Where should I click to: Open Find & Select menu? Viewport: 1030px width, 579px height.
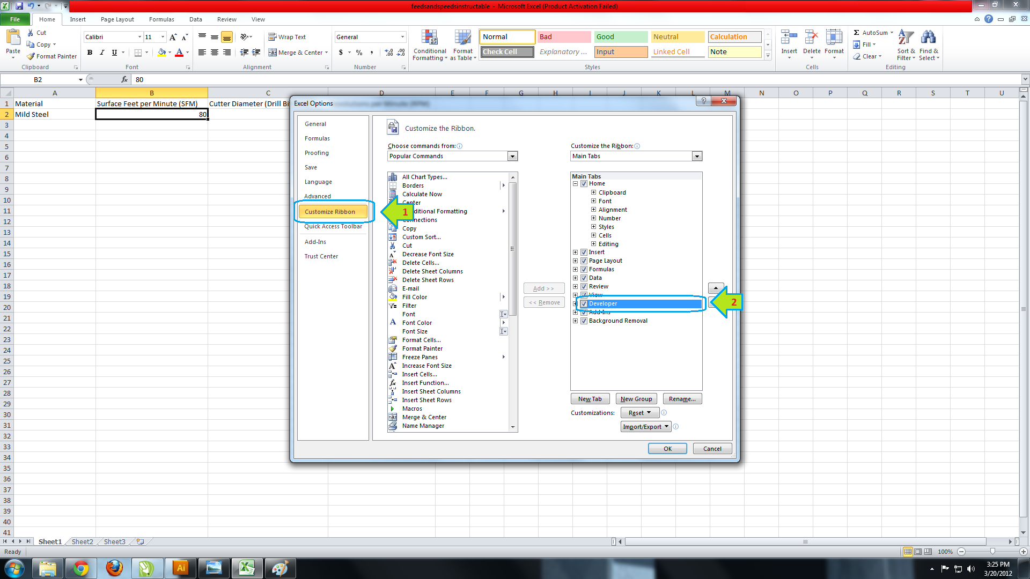929,45
